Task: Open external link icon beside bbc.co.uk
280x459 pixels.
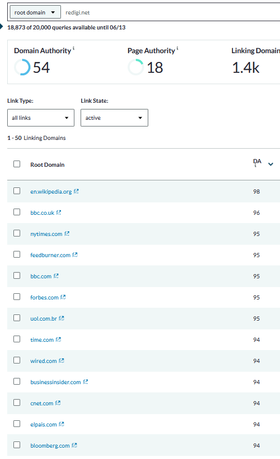Action: pos(58,212)
